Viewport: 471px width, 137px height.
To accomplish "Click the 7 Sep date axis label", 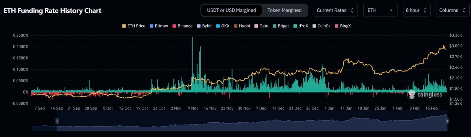I will [x=40, y=108].
